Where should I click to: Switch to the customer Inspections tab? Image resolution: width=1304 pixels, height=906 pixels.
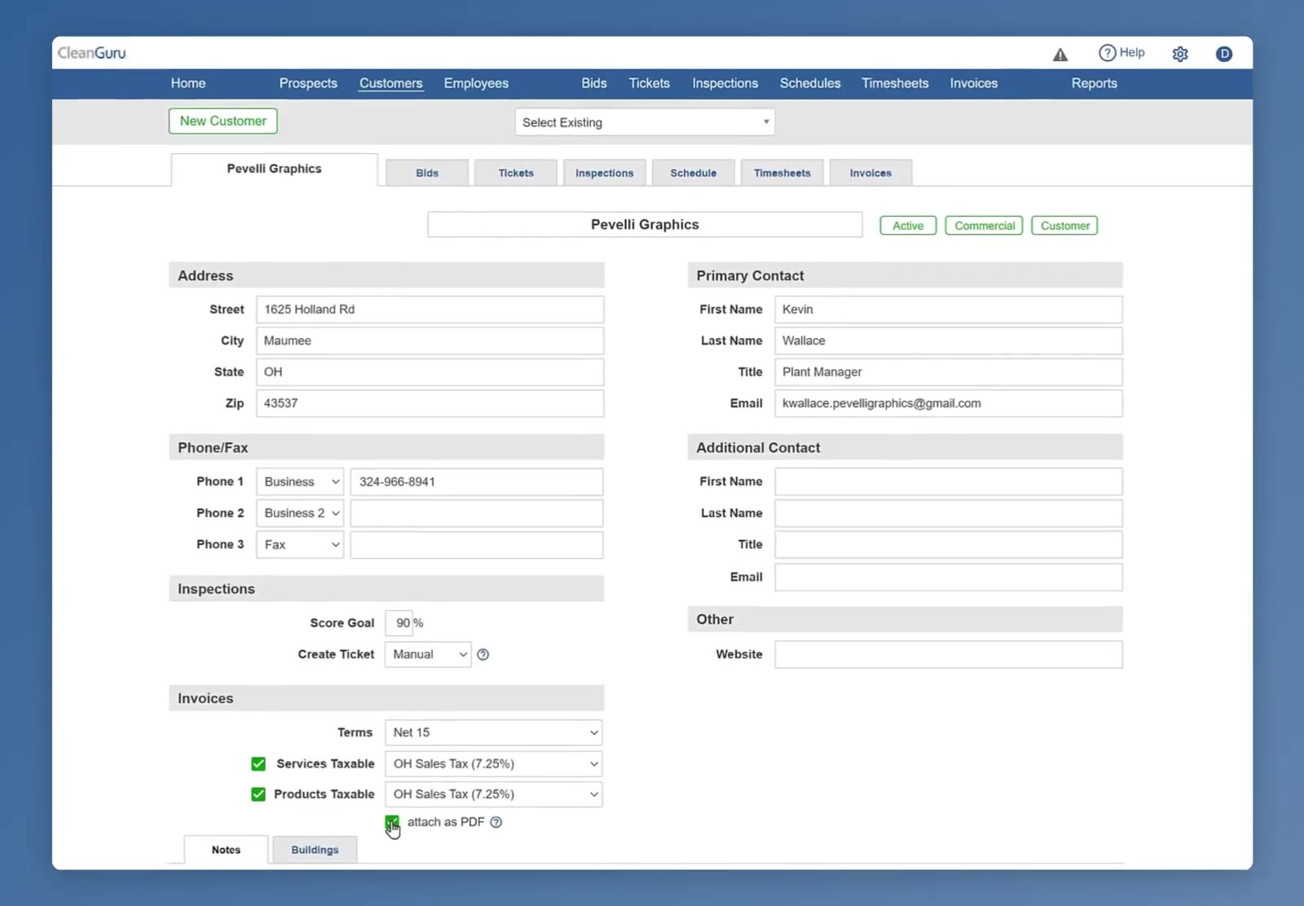click(x=605, y=173)
